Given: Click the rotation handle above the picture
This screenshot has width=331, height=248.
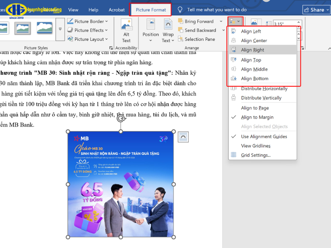Looking at the screenshot, I should click(x=121, y=118).
